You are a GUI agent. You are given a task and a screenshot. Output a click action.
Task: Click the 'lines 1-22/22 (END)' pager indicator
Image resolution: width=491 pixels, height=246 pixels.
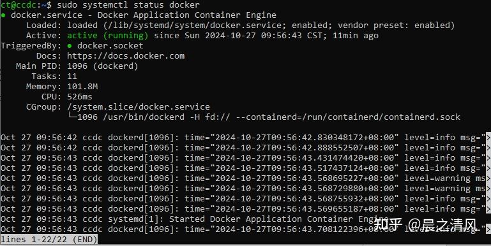(x=49, y=240)
